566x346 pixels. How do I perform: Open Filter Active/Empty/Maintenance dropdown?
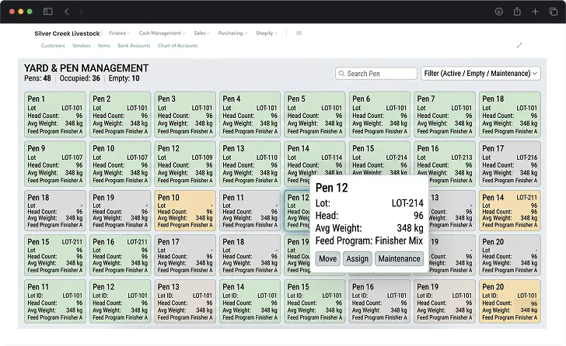[x=480, y=74]
